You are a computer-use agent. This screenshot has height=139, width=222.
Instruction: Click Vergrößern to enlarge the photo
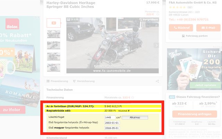pos(148,19)
